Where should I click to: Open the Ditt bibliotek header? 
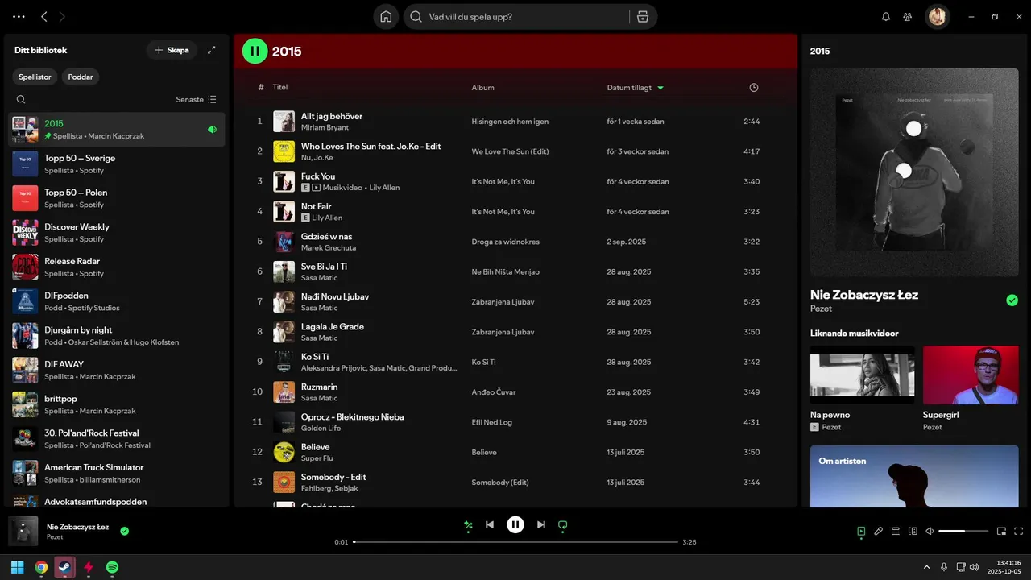pos(40,50)
